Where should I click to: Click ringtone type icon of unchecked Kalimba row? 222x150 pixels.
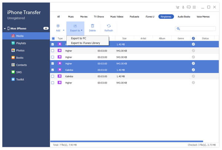point(60,76)
